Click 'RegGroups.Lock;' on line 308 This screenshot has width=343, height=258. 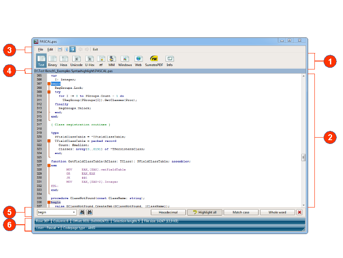coord(69,88)
